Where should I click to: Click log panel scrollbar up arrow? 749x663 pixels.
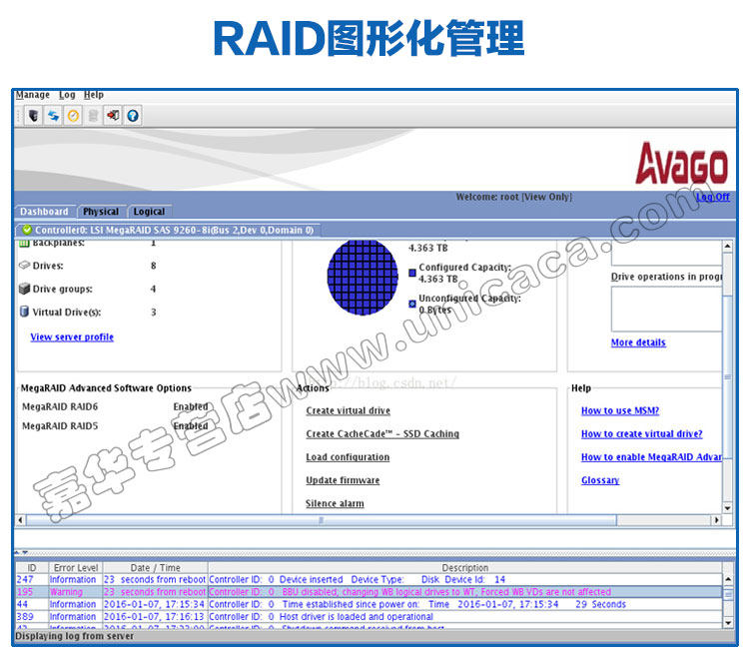(727, 579)
